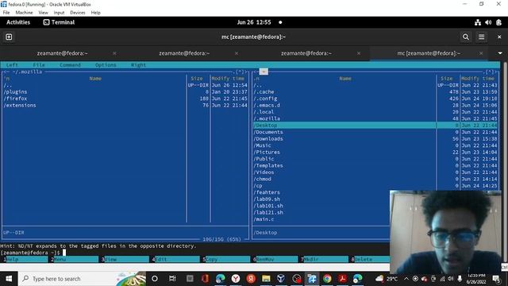Expand the tab list dropdown arrow
This screenshot has width=508, height=286.
coord(500,53)
